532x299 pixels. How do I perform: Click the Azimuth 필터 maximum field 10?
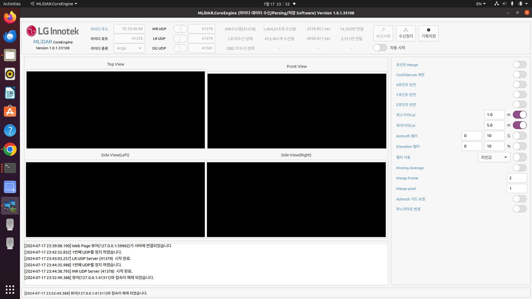click(x=495, y=136)
